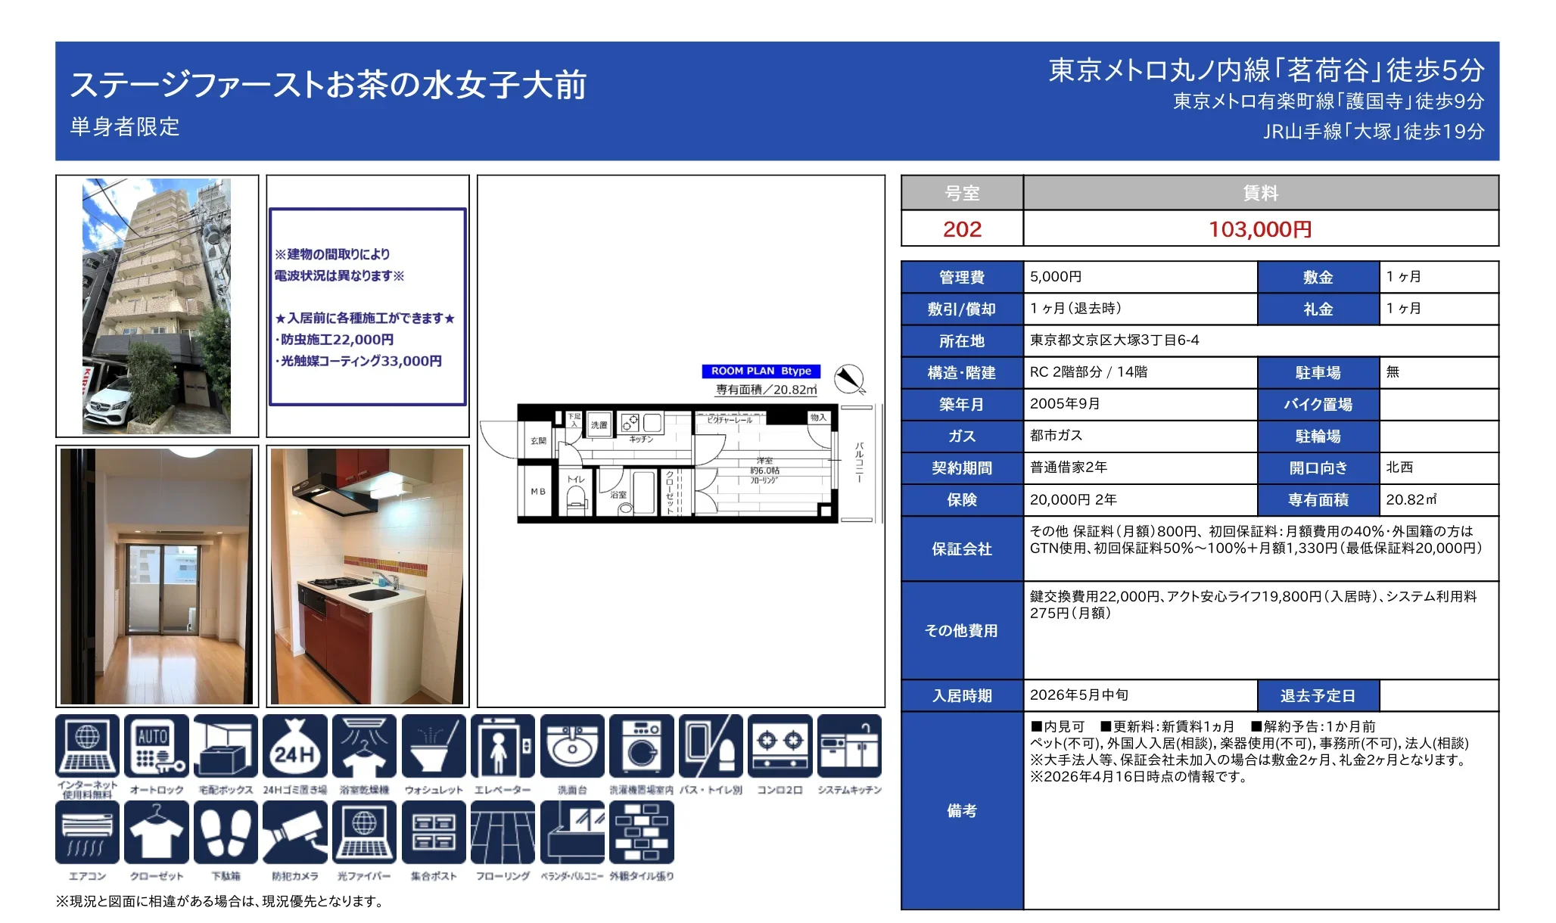Click the ROOM PLAN Btype label
Image resolution: width=1556 pixels, height=923 pixels.
coord(761,371)
